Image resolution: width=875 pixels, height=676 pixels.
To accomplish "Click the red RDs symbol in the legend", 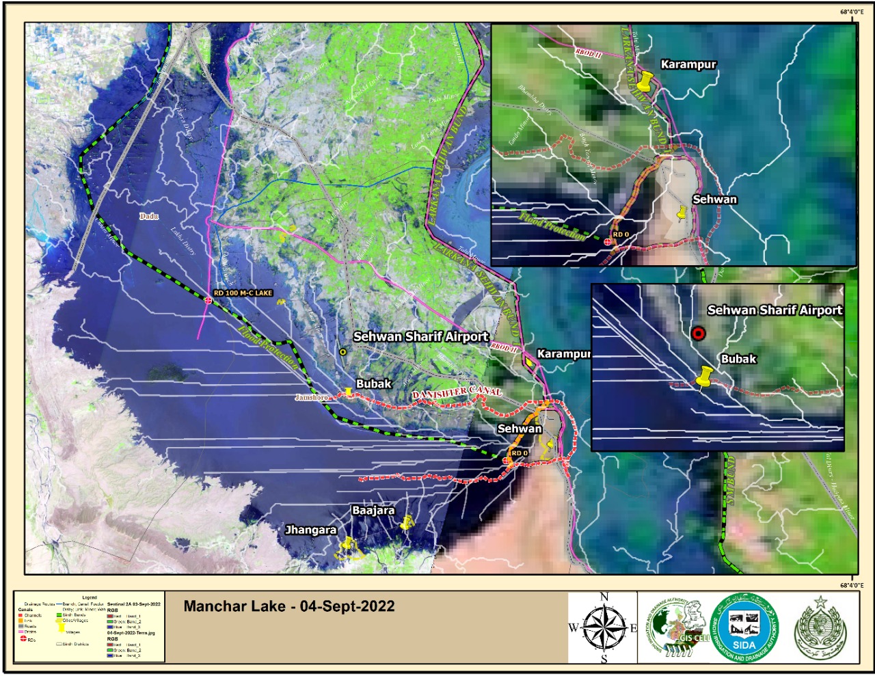I will tap(23, 638).
